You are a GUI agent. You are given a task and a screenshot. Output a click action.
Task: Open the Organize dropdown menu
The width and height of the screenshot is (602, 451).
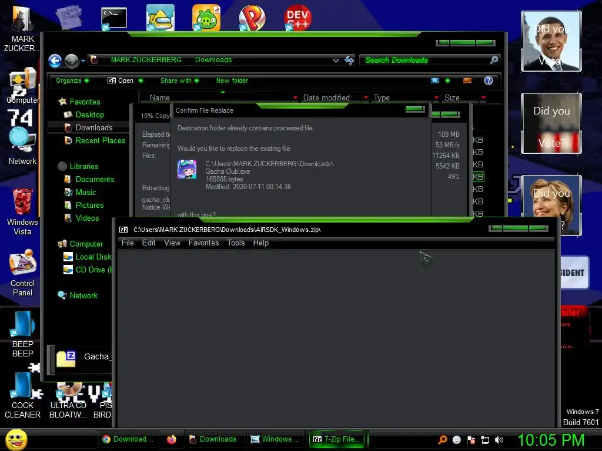pos(72,80)
